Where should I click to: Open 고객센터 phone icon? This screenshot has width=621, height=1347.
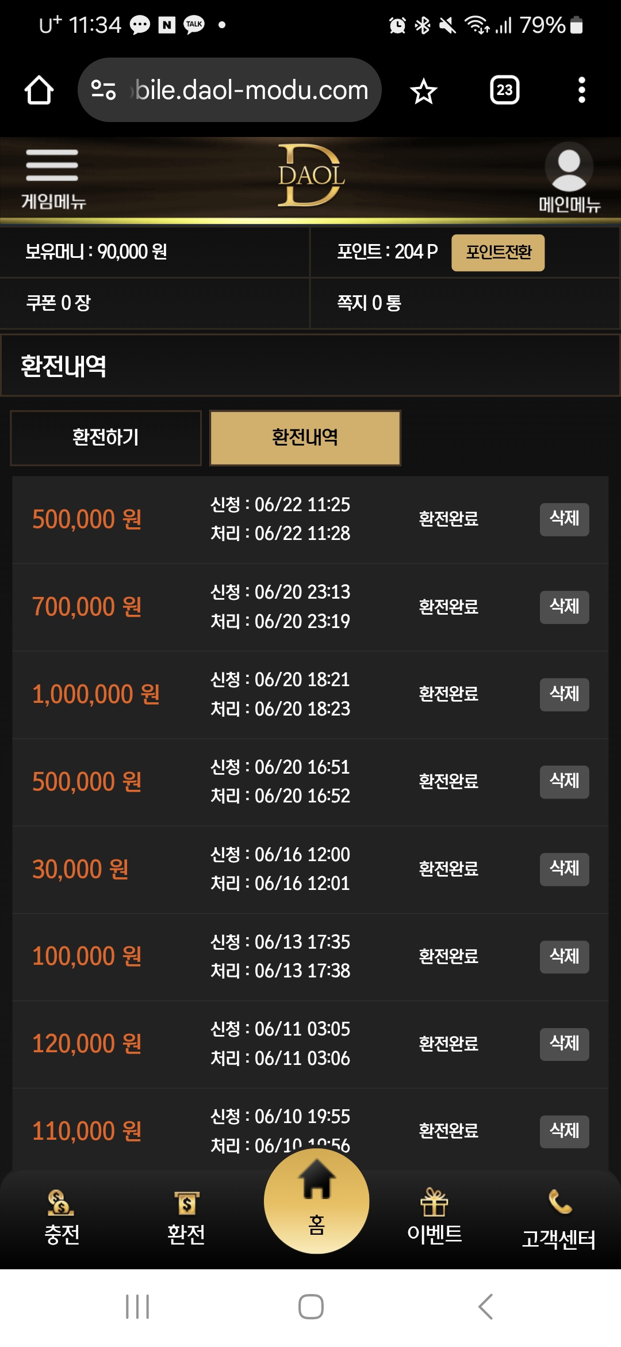pos(558,1218)
